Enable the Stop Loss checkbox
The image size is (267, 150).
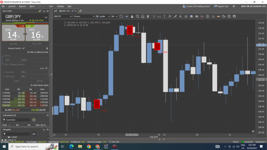4,72
